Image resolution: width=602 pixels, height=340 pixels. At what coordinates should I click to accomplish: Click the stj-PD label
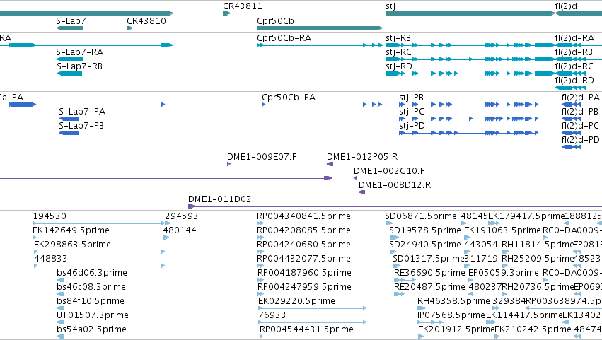pyautogui.click(x=412, y=126)
